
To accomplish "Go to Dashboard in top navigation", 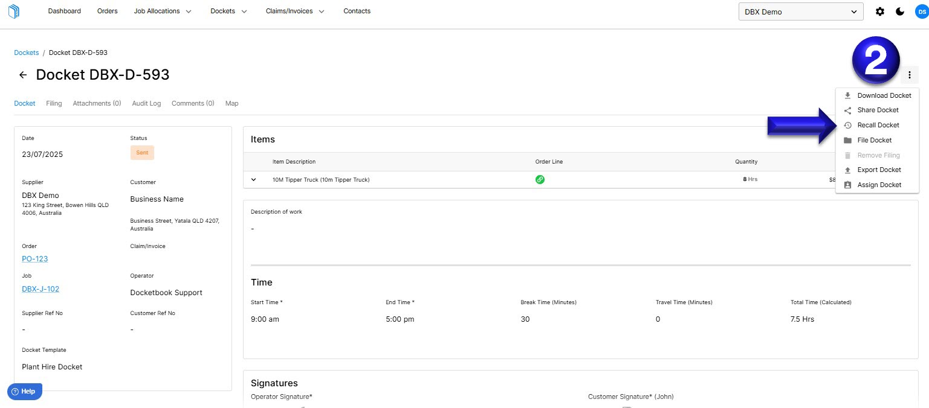I will (64, 11).
